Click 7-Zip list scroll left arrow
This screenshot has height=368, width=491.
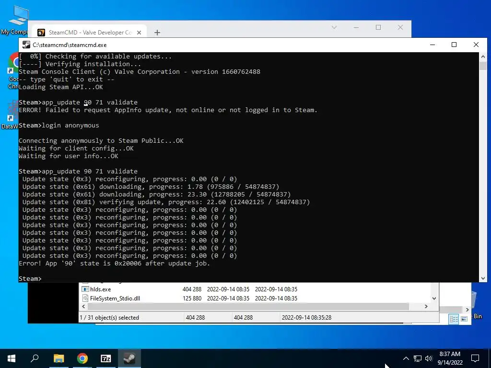[x=83, y=306]
